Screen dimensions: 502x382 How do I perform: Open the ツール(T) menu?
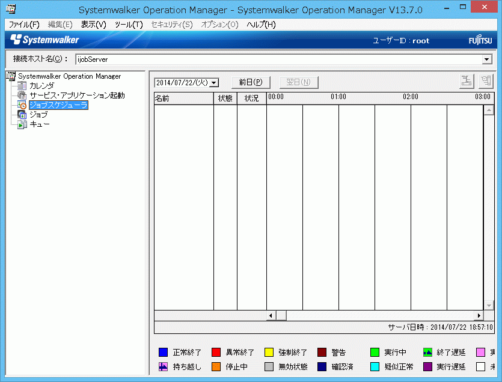click(129, 25)
